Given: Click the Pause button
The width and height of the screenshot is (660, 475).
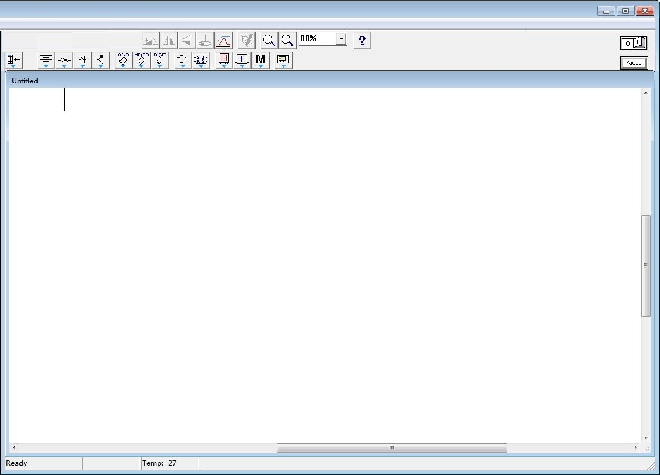Looking at the screenshot, I should coord(634,63).
